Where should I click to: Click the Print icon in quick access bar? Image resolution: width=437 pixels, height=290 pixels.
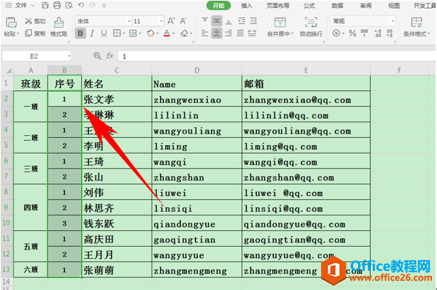pyautogui.click(x=57, y=5)
